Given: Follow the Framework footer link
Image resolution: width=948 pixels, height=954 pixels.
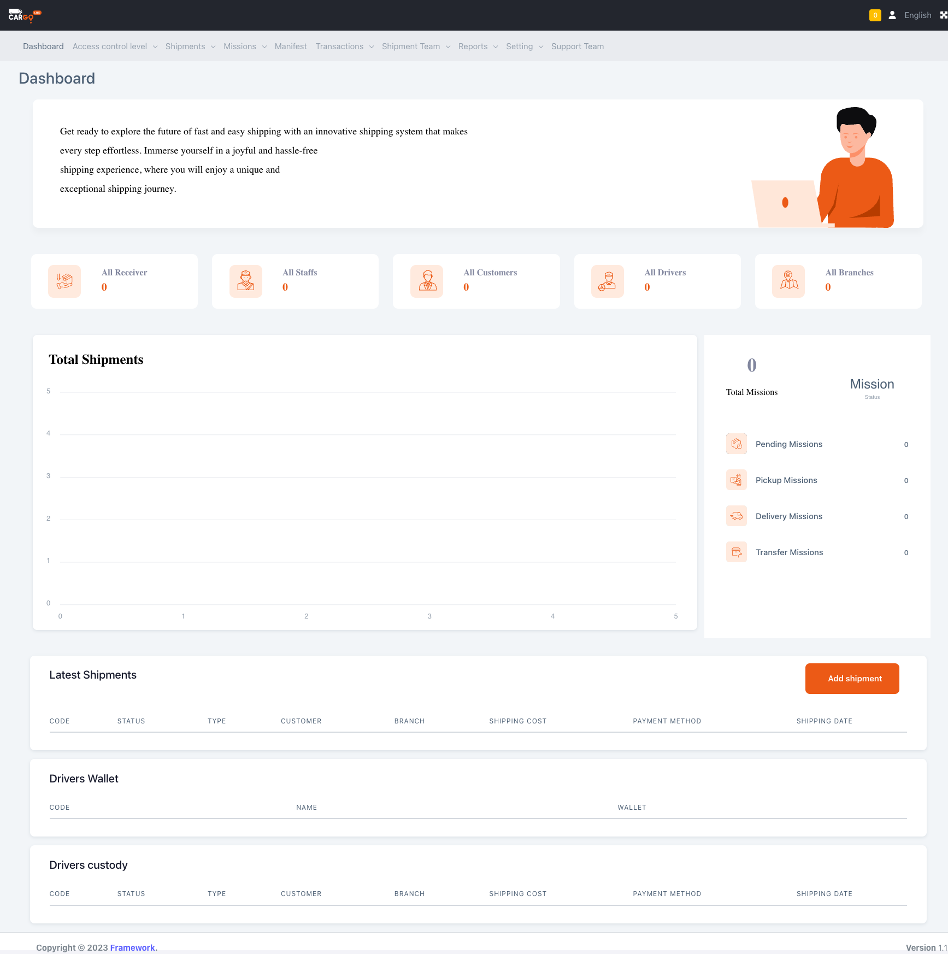Looking at the screenshot, I should (x=133, y=947).
